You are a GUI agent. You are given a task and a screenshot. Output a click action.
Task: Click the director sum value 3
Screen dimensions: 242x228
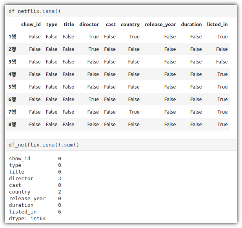(x=60, y=179)
